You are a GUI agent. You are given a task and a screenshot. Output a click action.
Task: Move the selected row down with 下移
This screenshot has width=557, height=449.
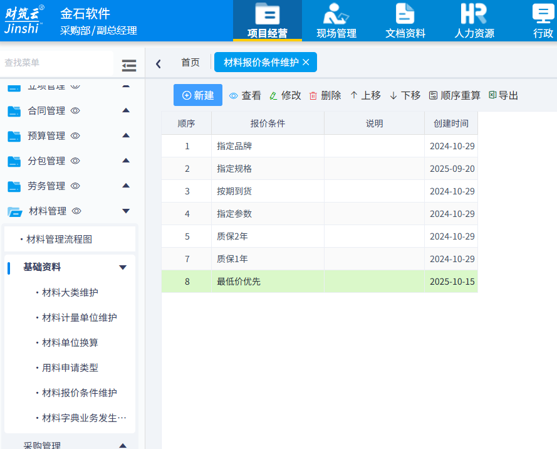coord(405,95)
